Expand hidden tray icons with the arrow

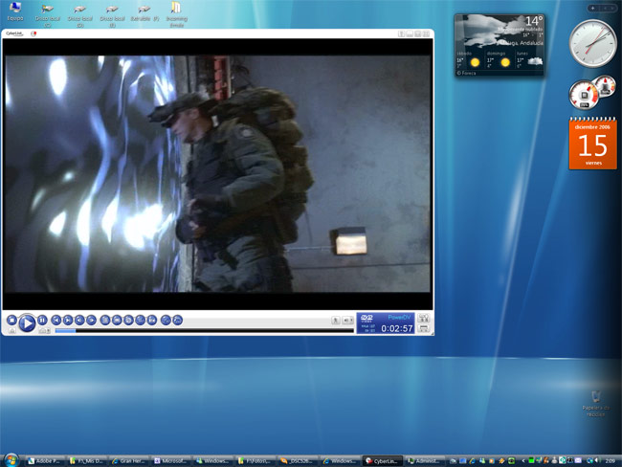click(x=523, y=460)
